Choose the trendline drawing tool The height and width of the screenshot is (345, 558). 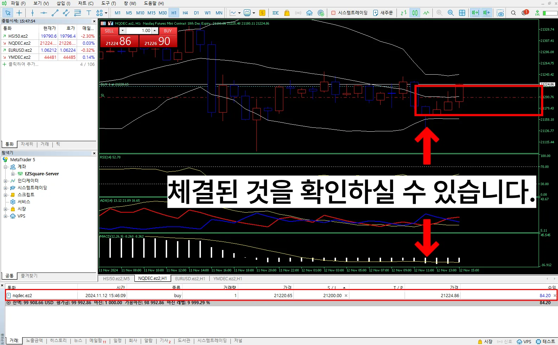click(x=55, y=13)
